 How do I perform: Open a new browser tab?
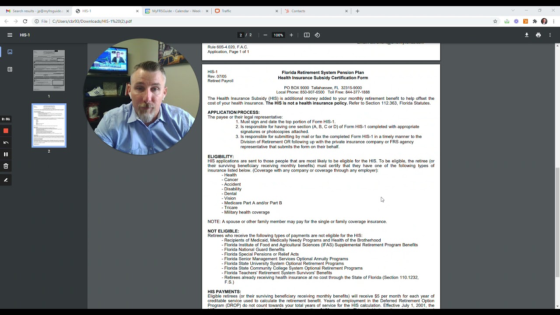click(357, 11)
